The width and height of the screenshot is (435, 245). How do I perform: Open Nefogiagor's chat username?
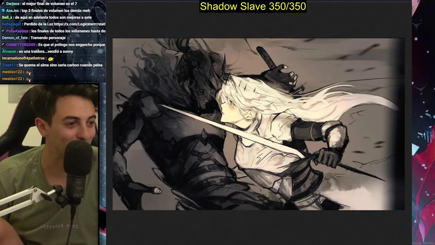point(11,24)
